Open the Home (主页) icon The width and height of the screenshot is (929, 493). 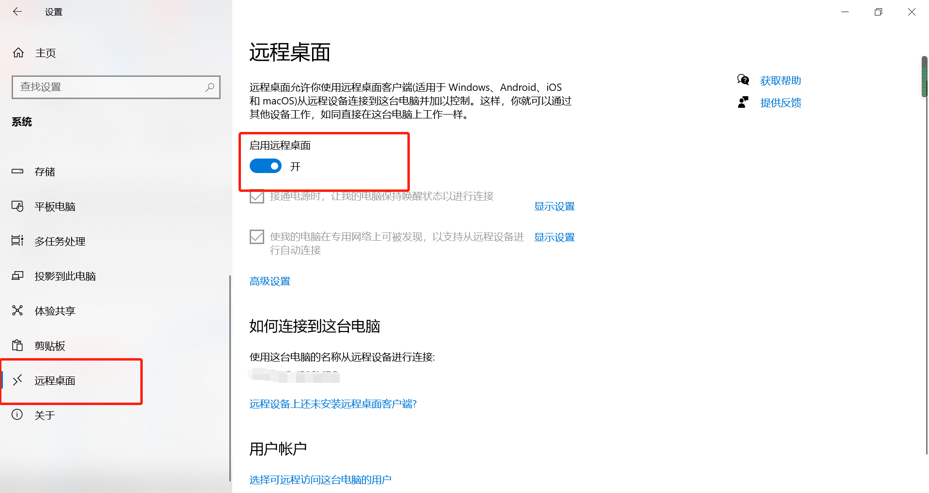coord(18,53)
